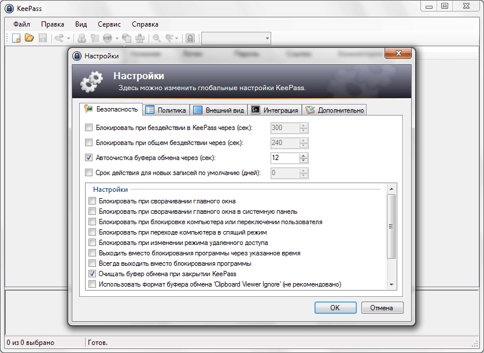Increase the clipboard auto-clear value with up arrow
Screen dimensions: 484x353
(304, 155)
